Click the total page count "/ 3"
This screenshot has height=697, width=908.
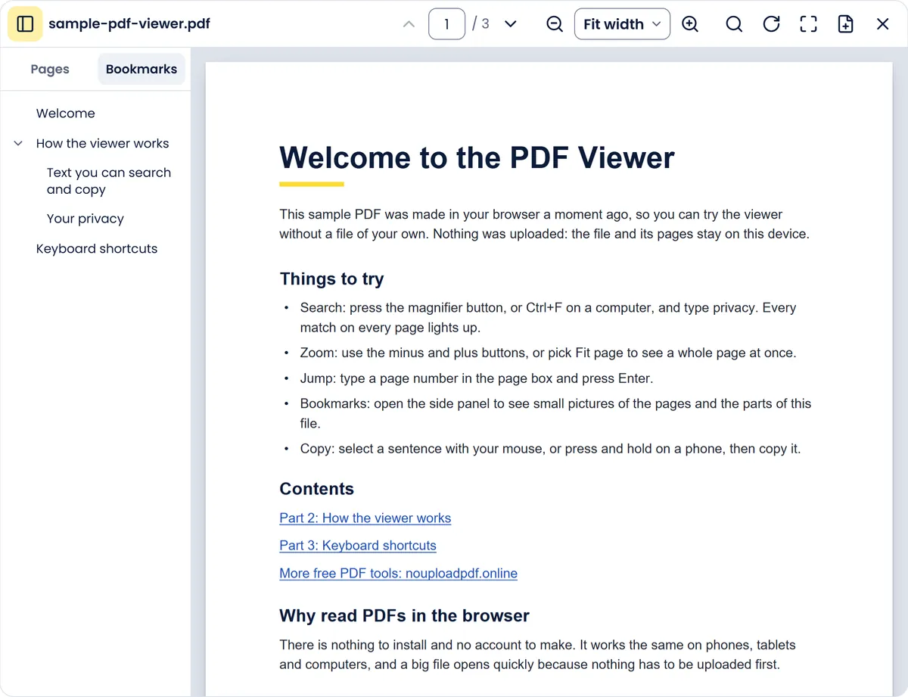point(480,24)
